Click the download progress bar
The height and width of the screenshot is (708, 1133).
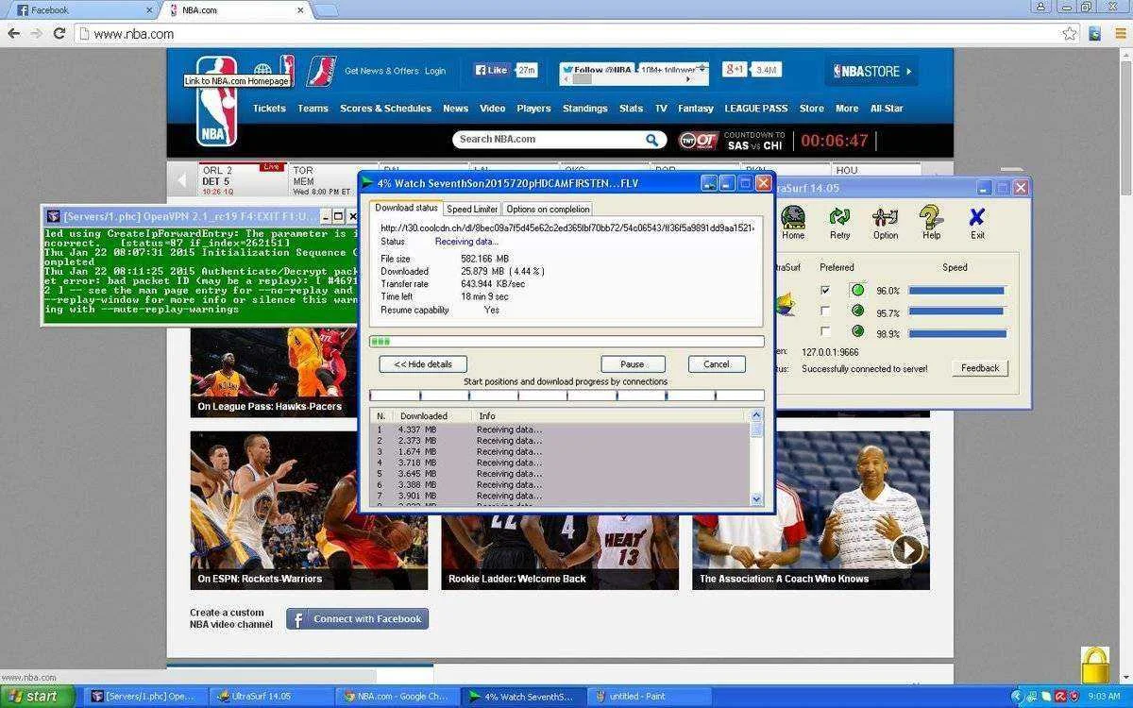566,342
